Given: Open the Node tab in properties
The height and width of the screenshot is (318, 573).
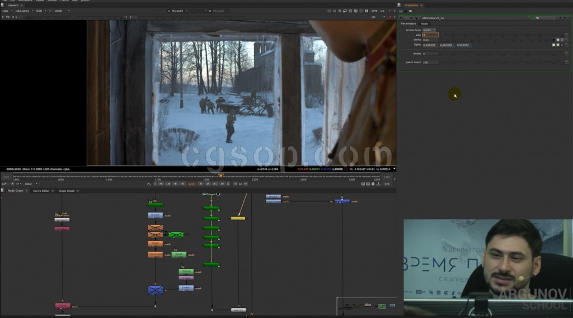Looking at the screenshot, I should coord(425,23).
